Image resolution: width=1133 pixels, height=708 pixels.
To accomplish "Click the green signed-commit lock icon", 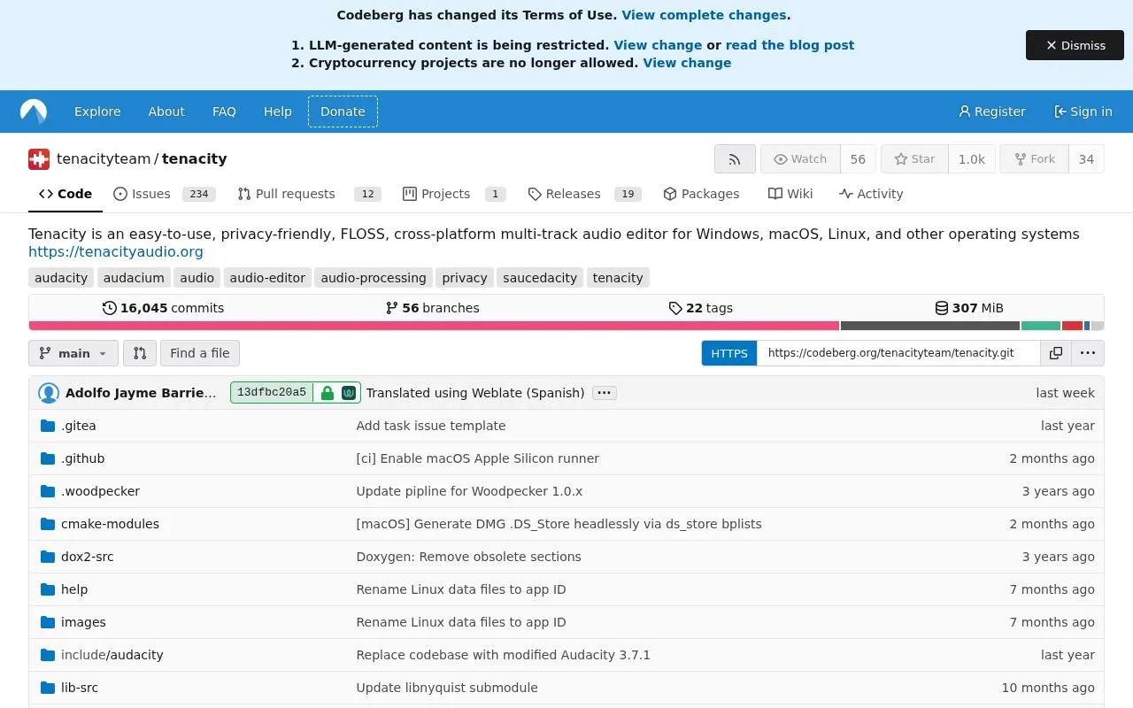I will click(x=328, y=393).
